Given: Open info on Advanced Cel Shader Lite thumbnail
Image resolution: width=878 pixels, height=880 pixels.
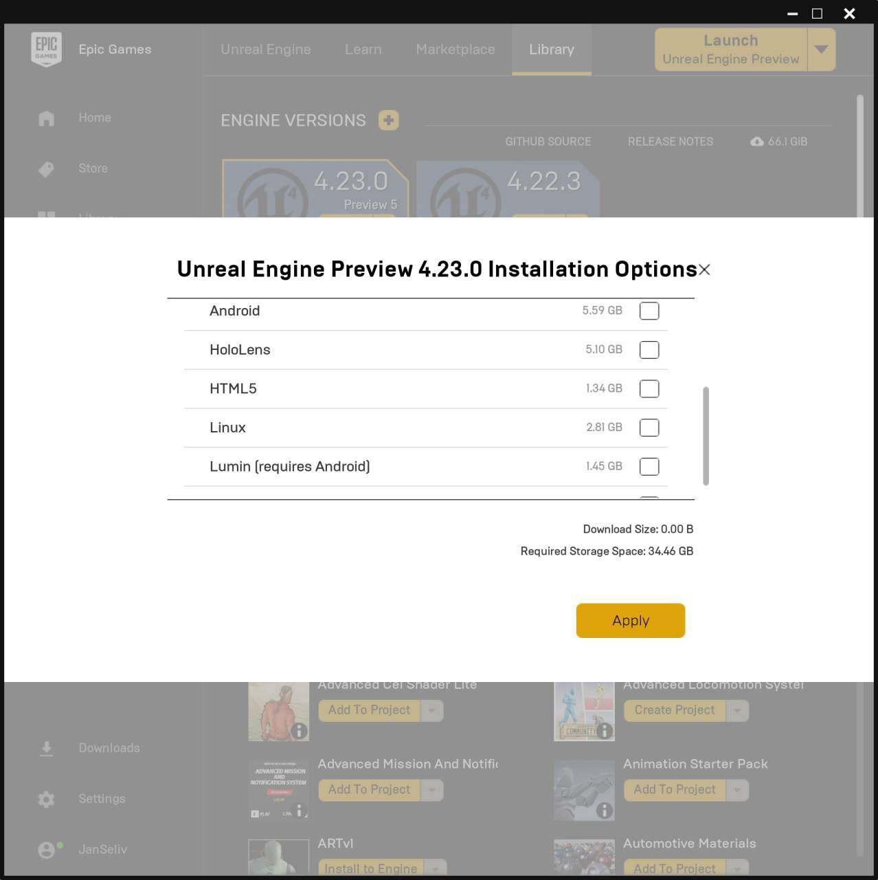Looking at the screenshot, I should pos(299,731).
